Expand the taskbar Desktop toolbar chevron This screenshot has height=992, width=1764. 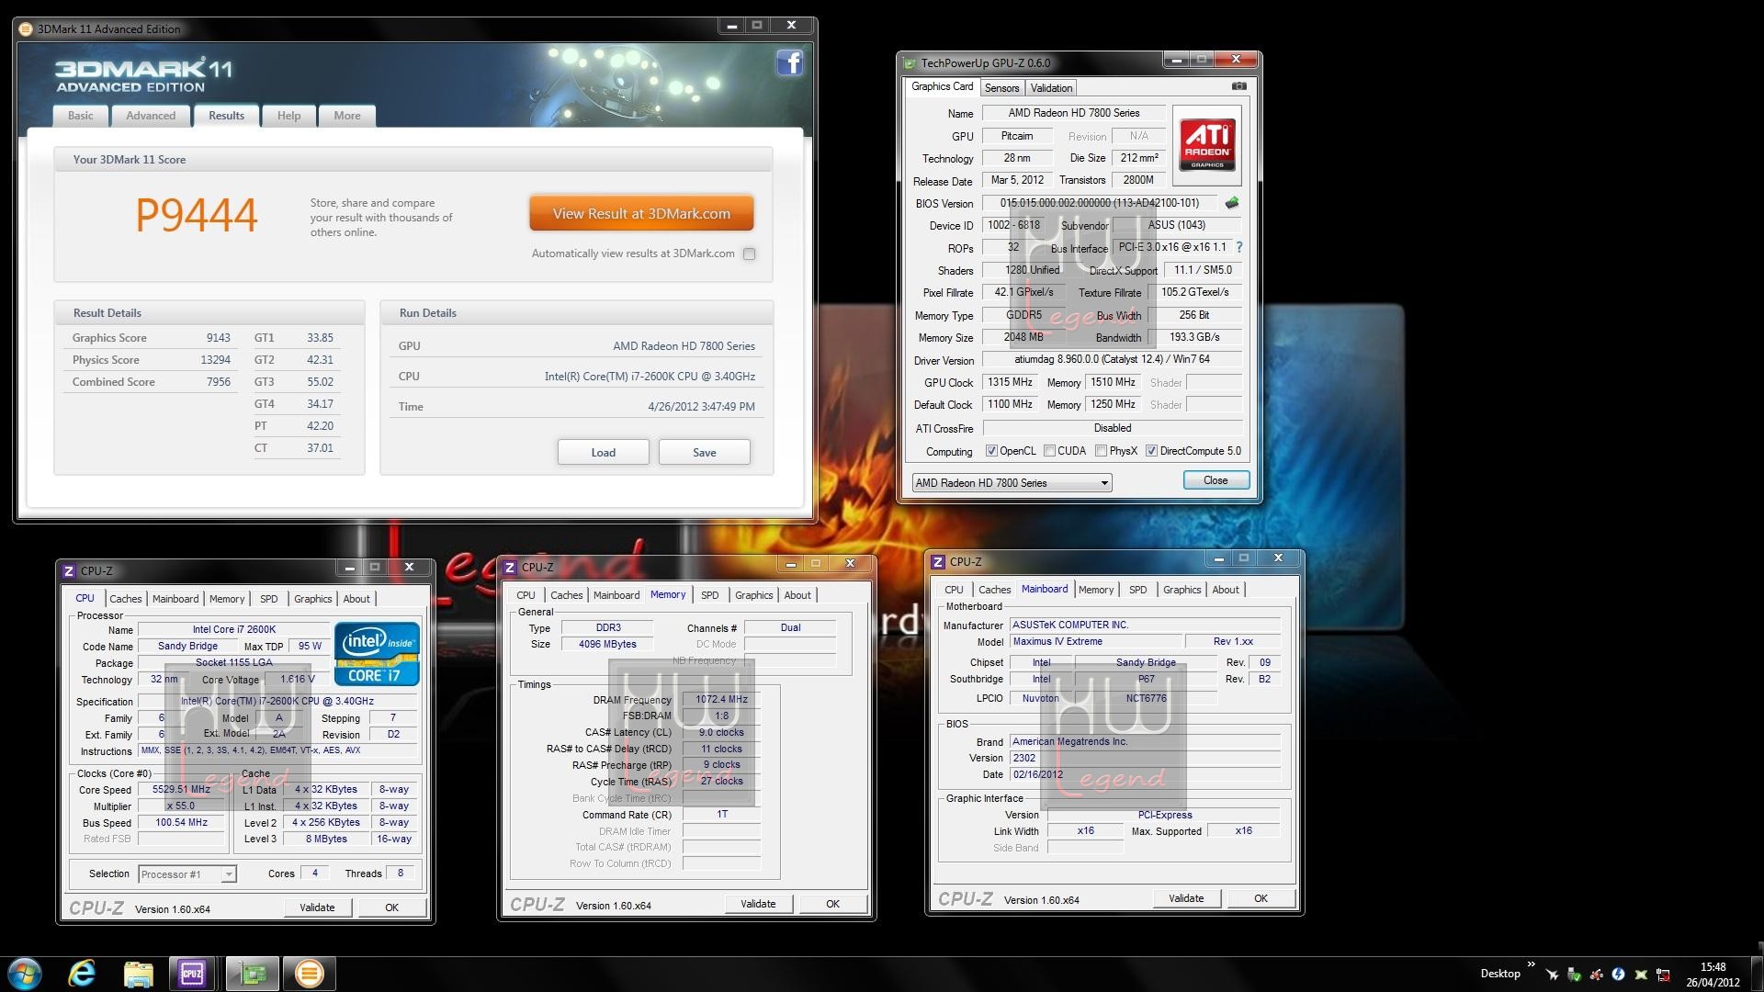pyautogui.click(x=1532, y=965)
